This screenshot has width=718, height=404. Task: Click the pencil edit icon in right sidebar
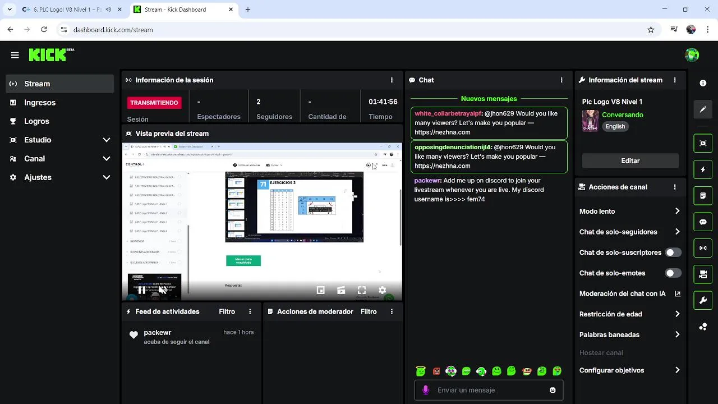pyautogui.click(x=703, y=109)
